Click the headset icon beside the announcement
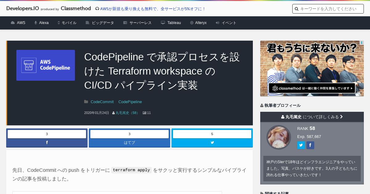Image resolution: width=370 pixels, height=194 pixels. click(97, 9)
